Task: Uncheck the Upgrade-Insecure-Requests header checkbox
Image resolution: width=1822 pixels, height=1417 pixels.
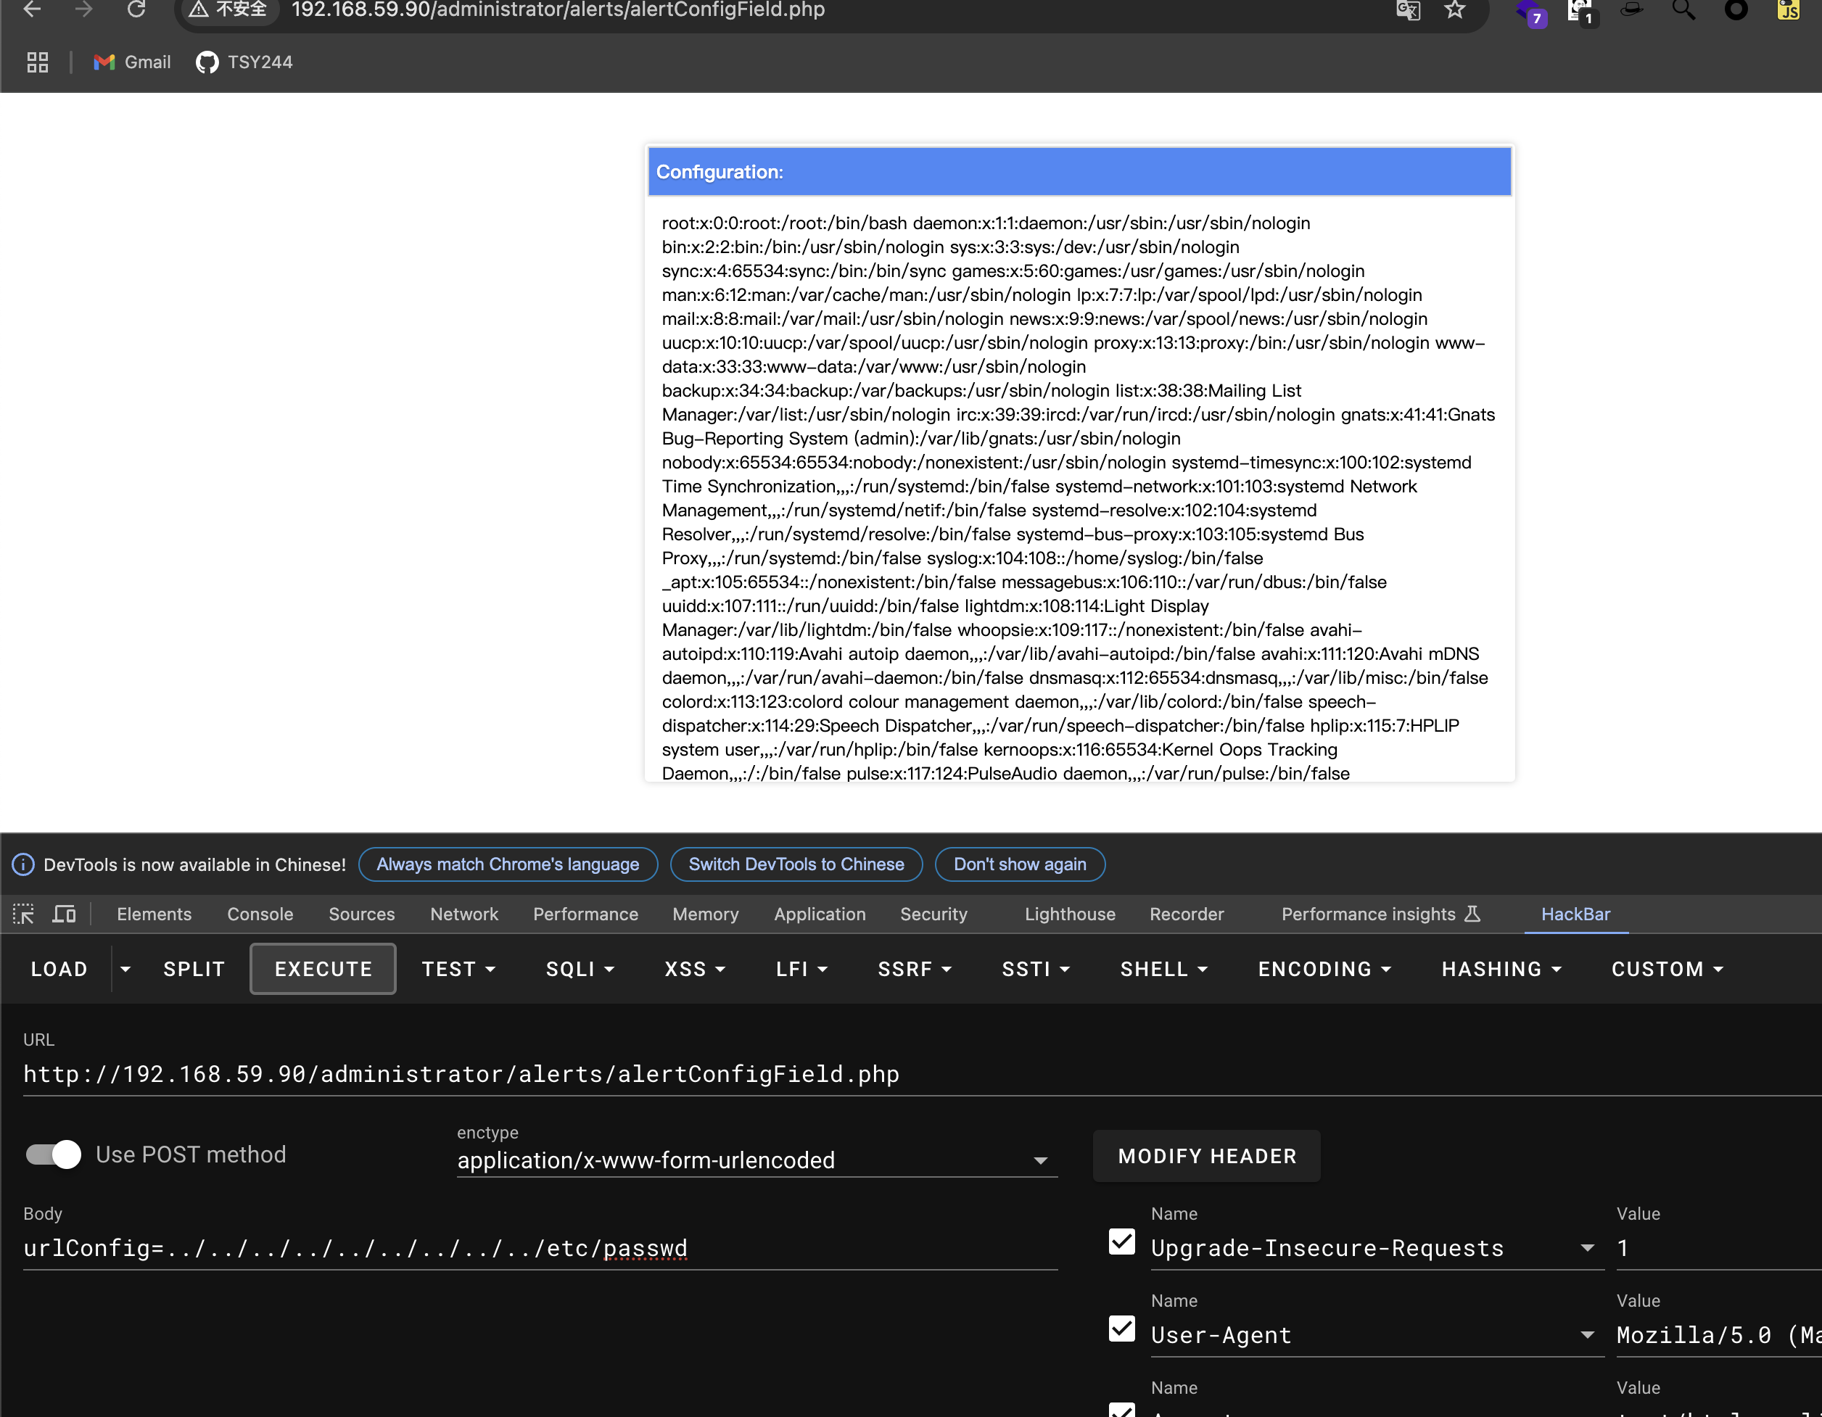Action: [1121, 1242]
